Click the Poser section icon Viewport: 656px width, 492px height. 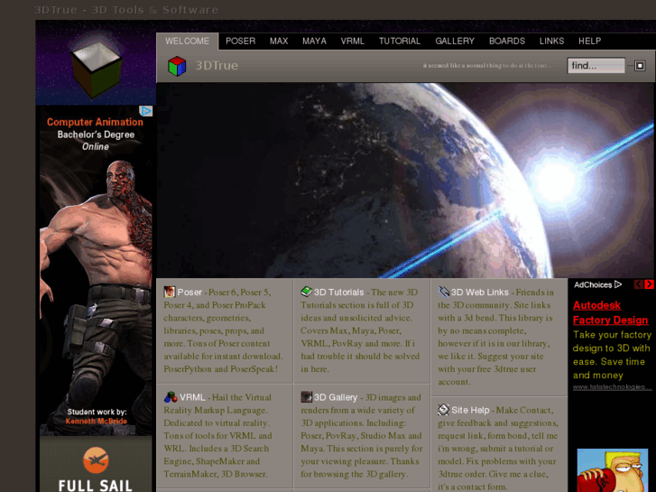[x=170, y=292]
